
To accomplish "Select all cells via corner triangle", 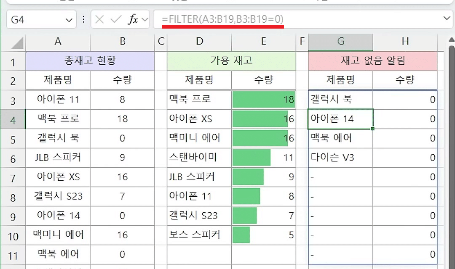I will 17,43.
